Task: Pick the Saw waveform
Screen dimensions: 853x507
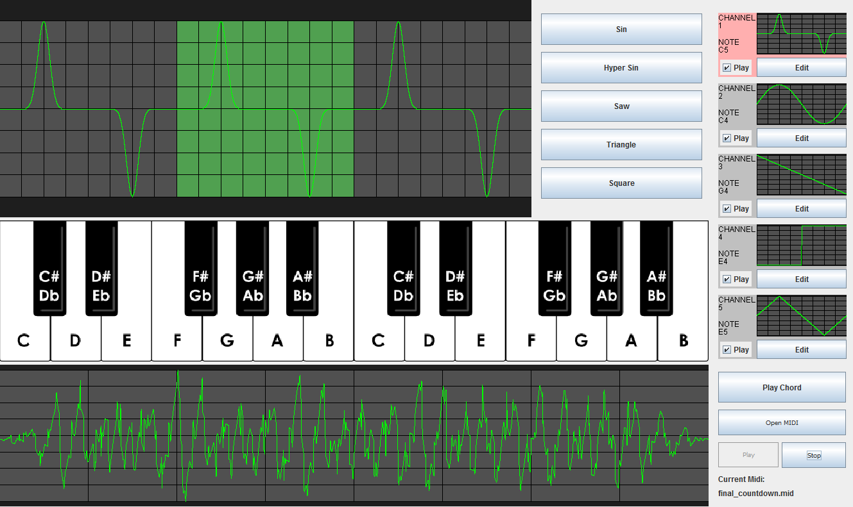Action: tap(621, 106)
